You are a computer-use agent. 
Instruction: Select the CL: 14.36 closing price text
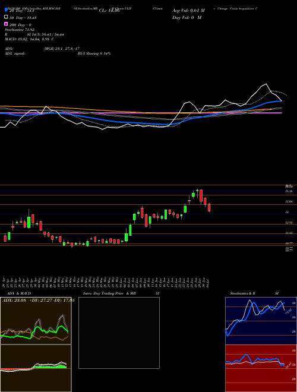109,11
